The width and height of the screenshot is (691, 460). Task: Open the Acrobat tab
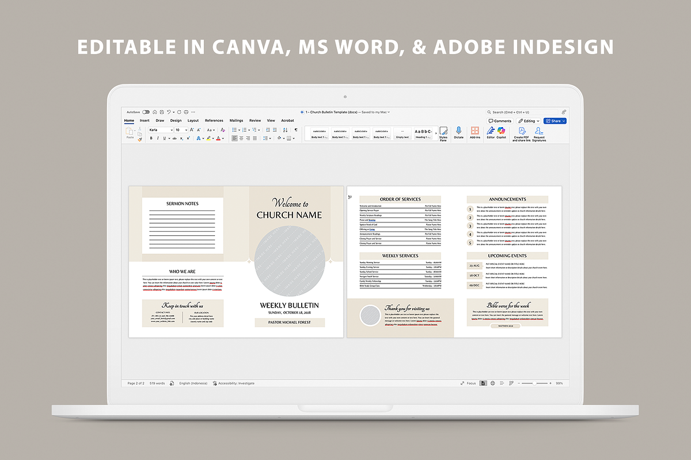point(287,121)
